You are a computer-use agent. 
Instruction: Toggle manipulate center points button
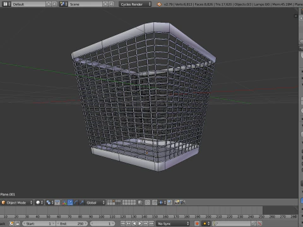(x=57, y=202)
